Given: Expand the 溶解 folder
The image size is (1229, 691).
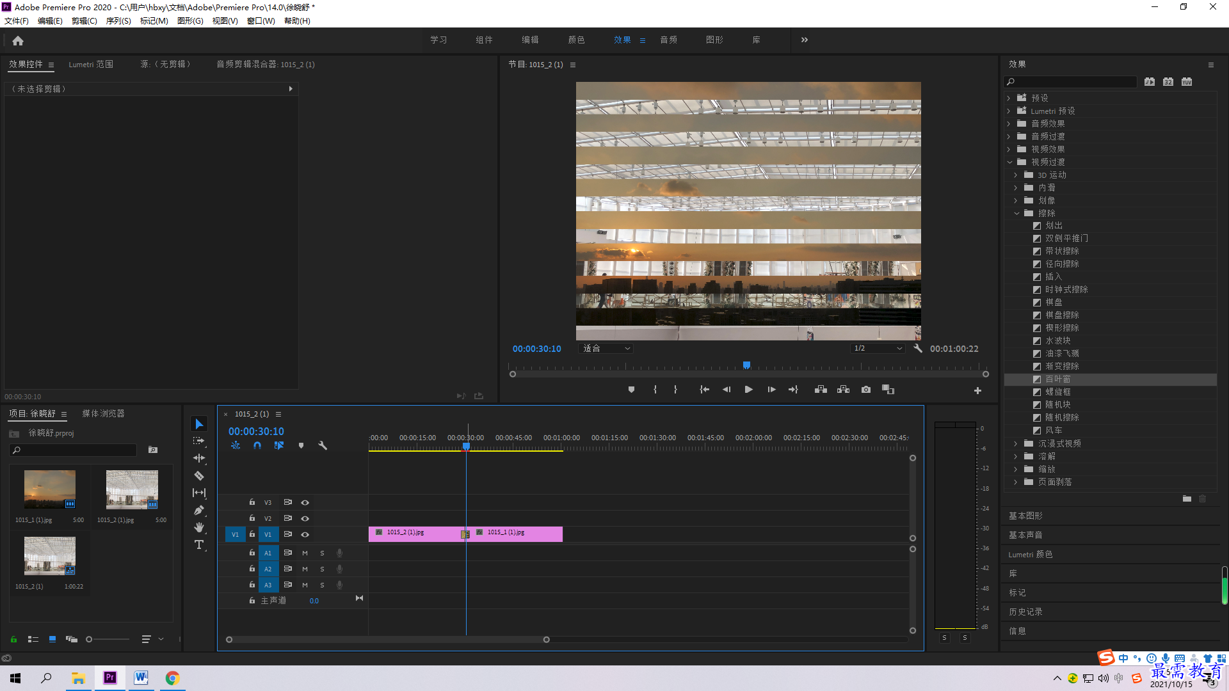Looking at the screenshot, I should tap(1016, 456).
